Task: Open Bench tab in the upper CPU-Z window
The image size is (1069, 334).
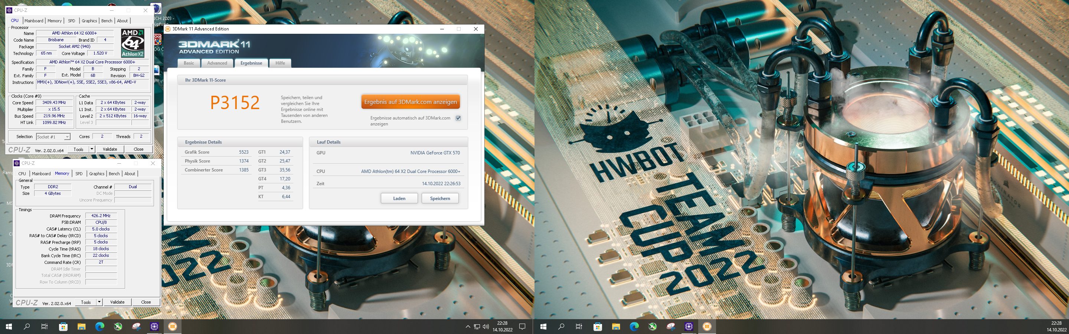Action: coord(107,21)
